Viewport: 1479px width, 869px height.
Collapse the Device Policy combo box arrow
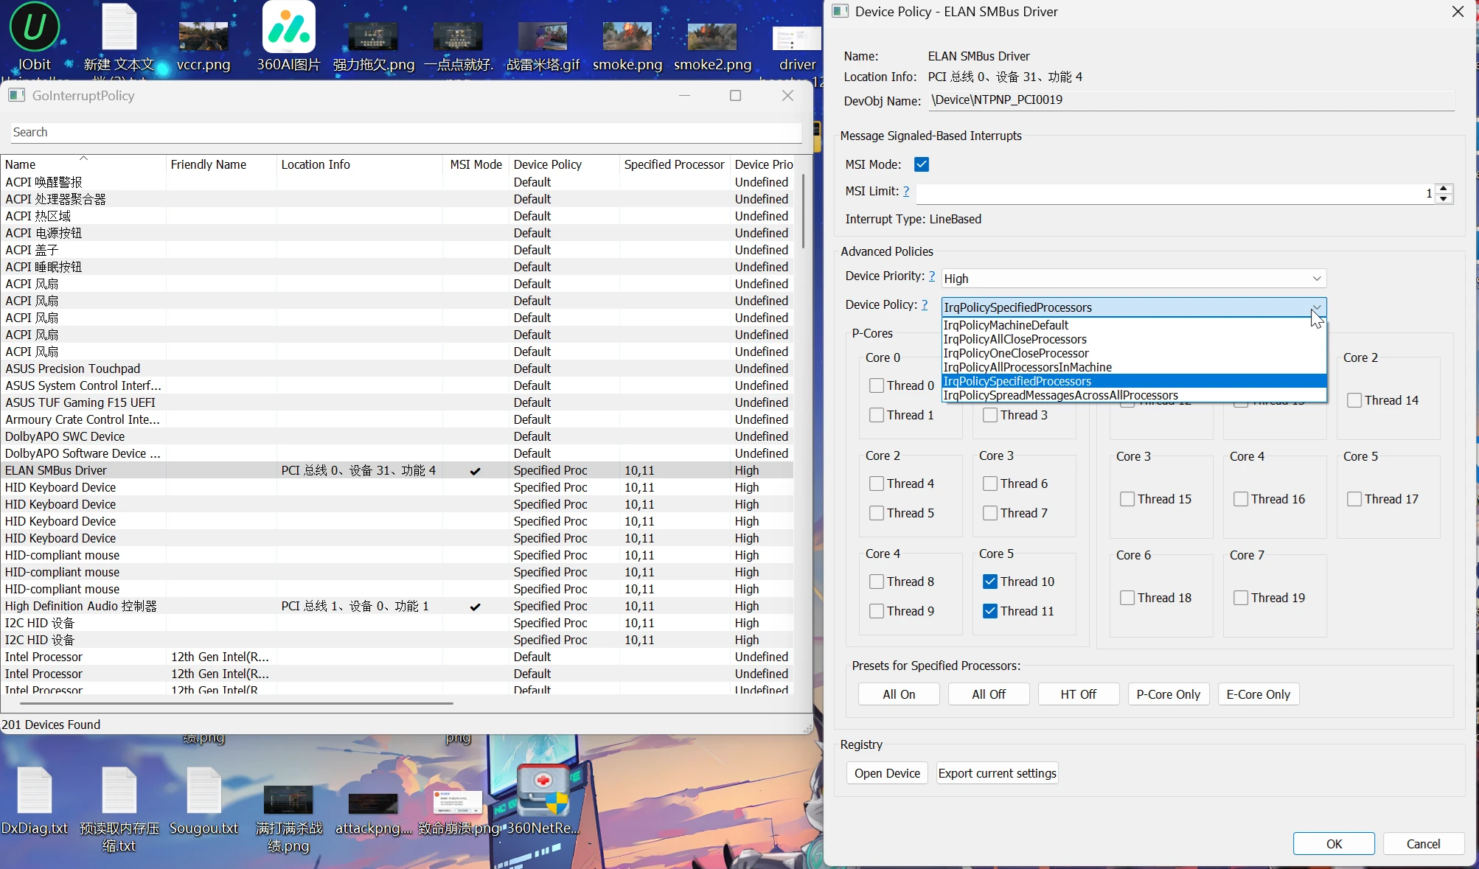1316,307
